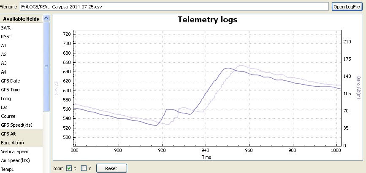Enable the Y zoom checkbox
Image resolution: width=366 pixels, height=173 pixels.
pos(84,168)
